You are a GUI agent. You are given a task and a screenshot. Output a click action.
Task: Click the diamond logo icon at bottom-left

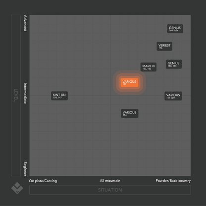[x=17, y=188]
